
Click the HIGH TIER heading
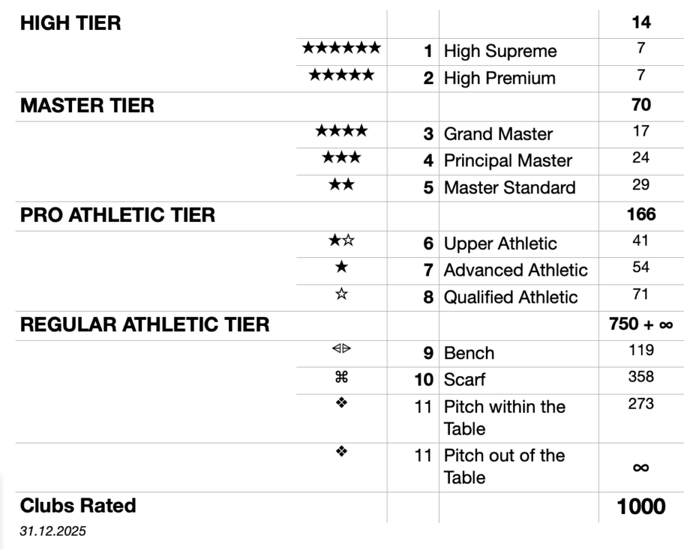71,23
